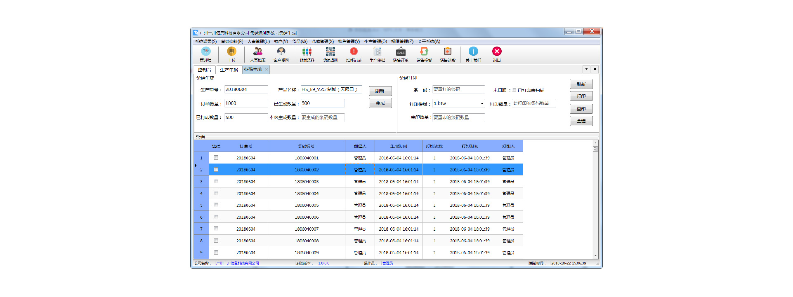The image size is (793, 297).
Task: Click the company name link in status bar
Action: point(238,263)
